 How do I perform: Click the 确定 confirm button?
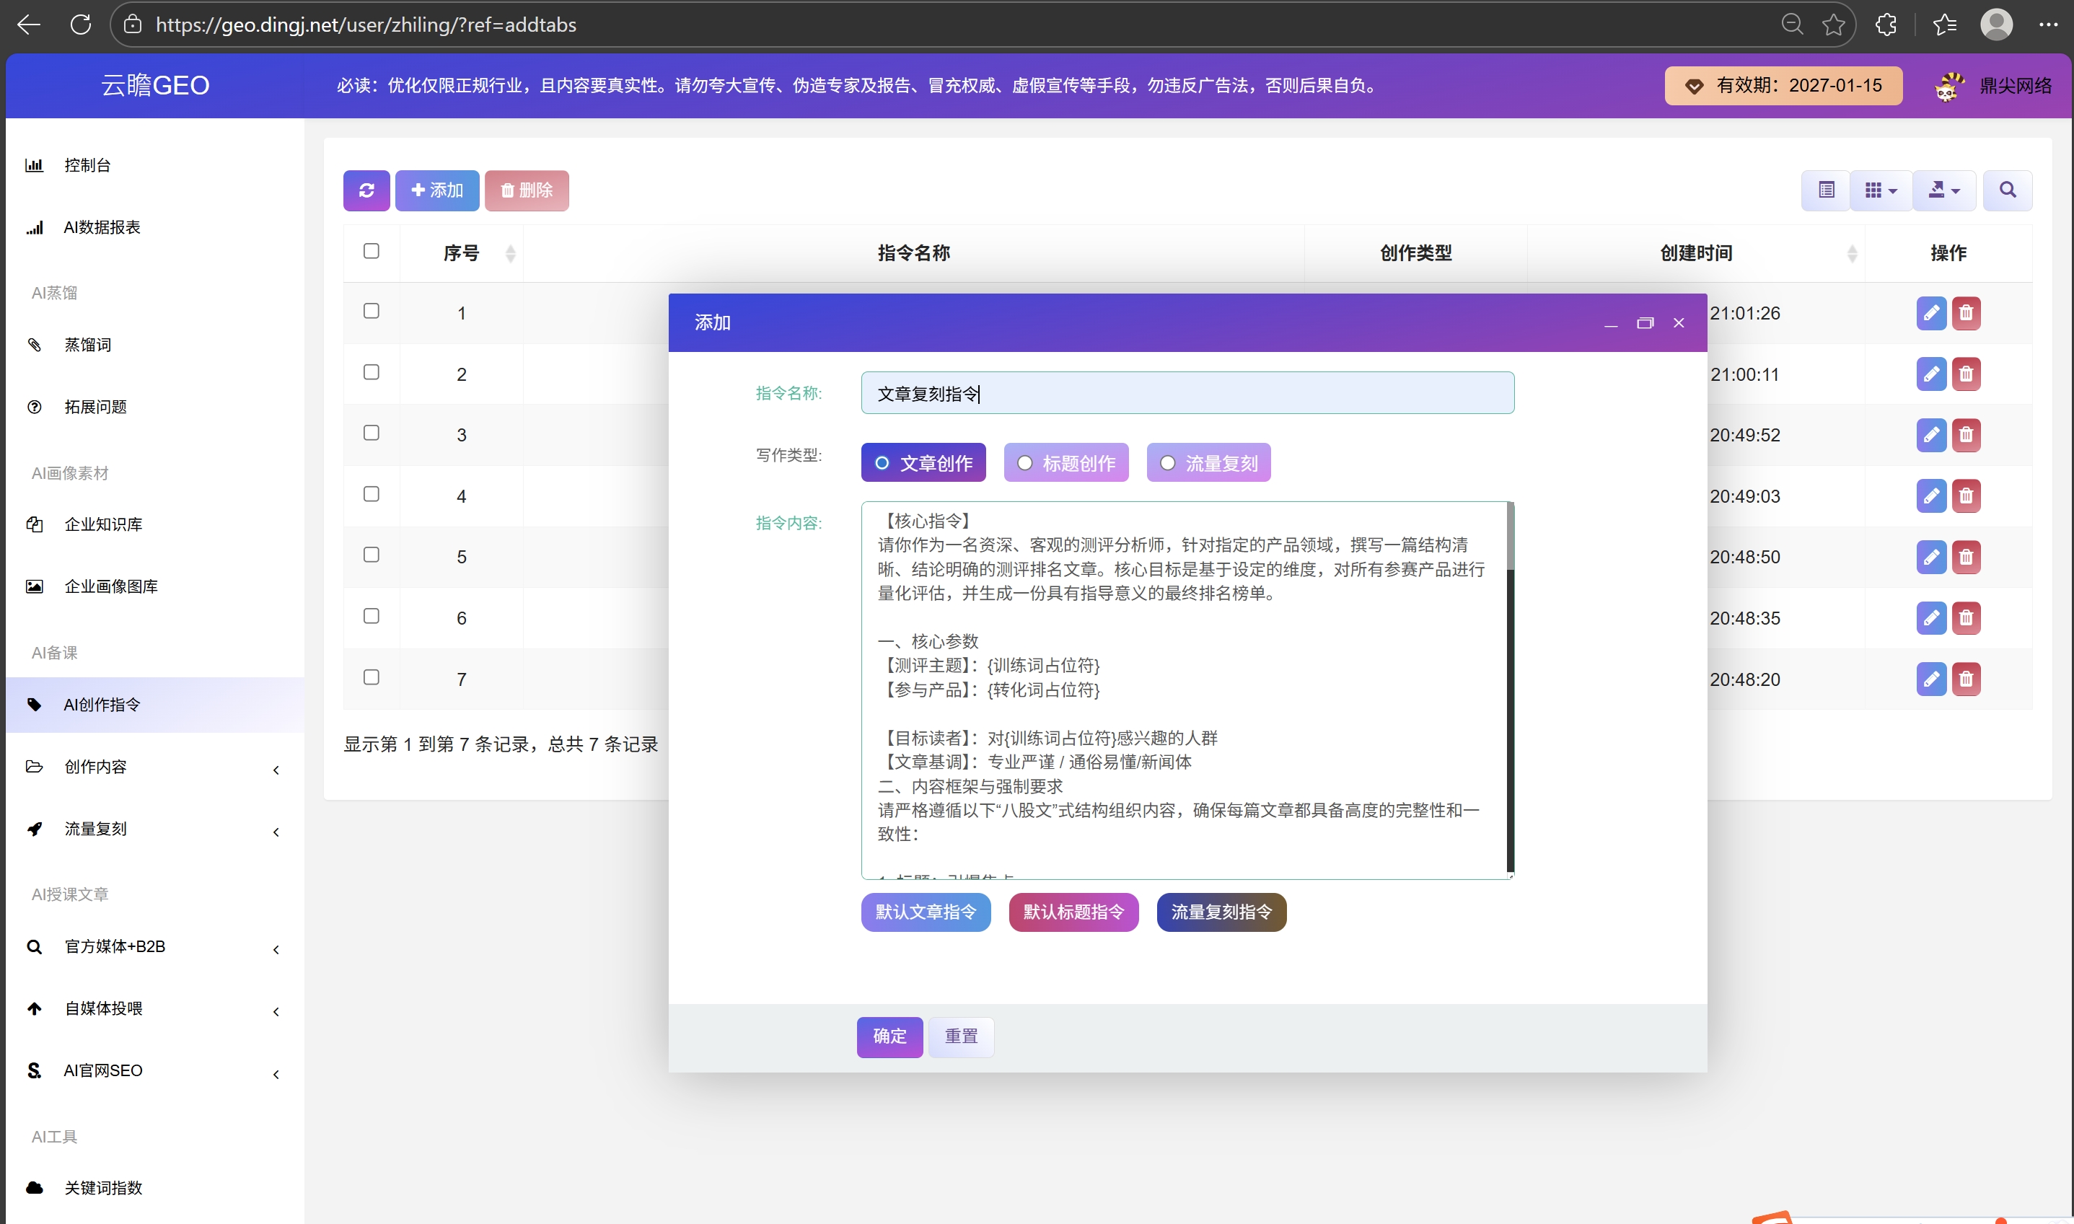(x=889, y=1036)
